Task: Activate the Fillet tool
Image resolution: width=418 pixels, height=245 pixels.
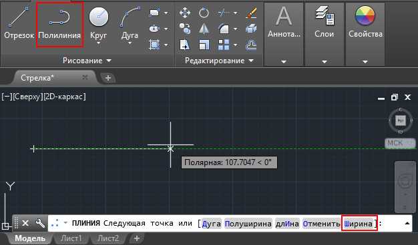Action: tap(224, 29)
